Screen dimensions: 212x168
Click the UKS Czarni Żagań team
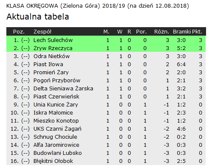57,129
